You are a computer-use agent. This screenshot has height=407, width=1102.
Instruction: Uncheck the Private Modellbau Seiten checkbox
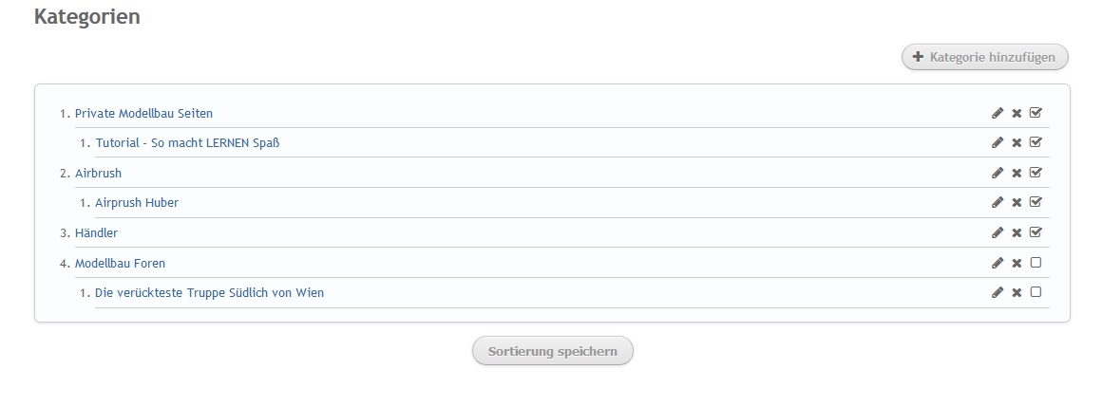click(1035, 113)
